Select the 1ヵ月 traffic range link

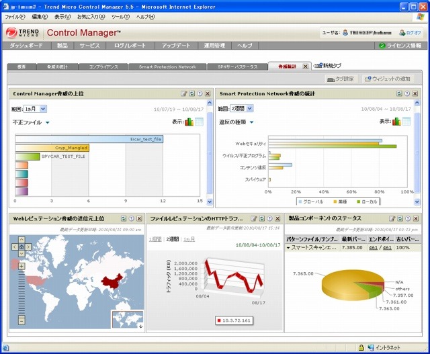coord(189,239)
